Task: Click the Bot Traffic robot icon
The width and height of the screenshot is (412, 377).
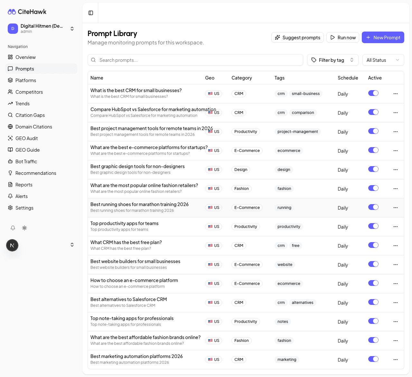Action: (10, 161)
